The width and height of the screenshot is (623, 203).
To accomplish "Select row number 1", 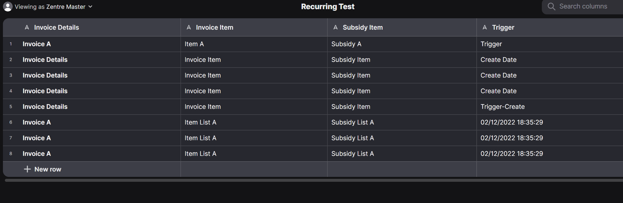I will 11,44.
